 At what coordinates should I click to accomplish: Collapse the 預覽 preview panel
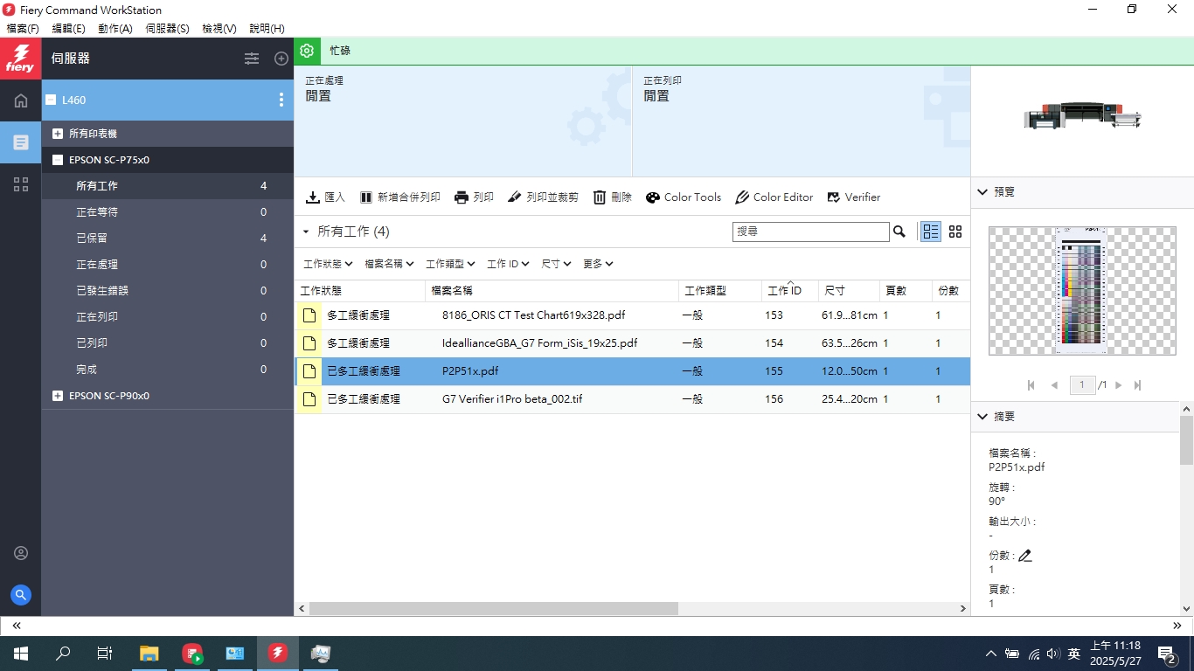982,191
